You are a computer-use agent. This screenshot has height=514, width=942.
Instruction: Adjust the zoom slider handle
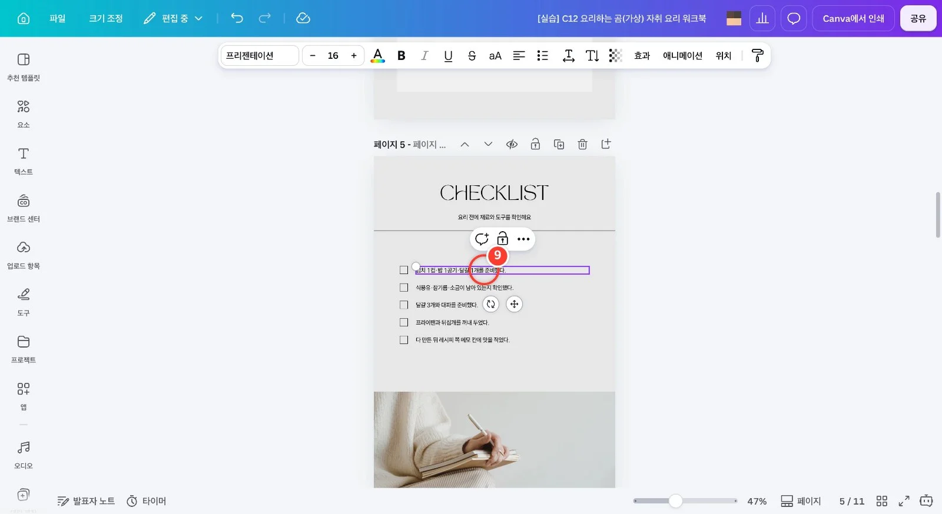(x=676, y=500)
